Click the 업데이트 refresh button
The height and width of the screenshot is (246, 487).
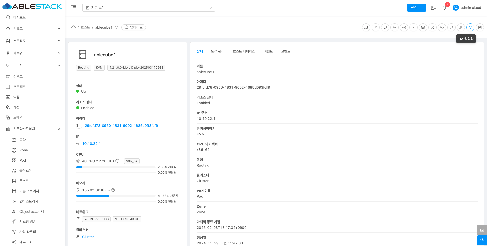tap(134, 27)
